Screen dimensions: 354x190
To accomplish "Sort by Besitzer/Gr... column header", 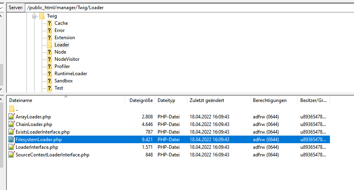I will coord(314,100).
